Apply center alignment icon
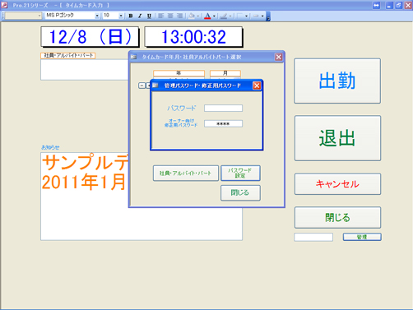The height and width of the screenshot is (310, 413). click(x=170, y=16)
